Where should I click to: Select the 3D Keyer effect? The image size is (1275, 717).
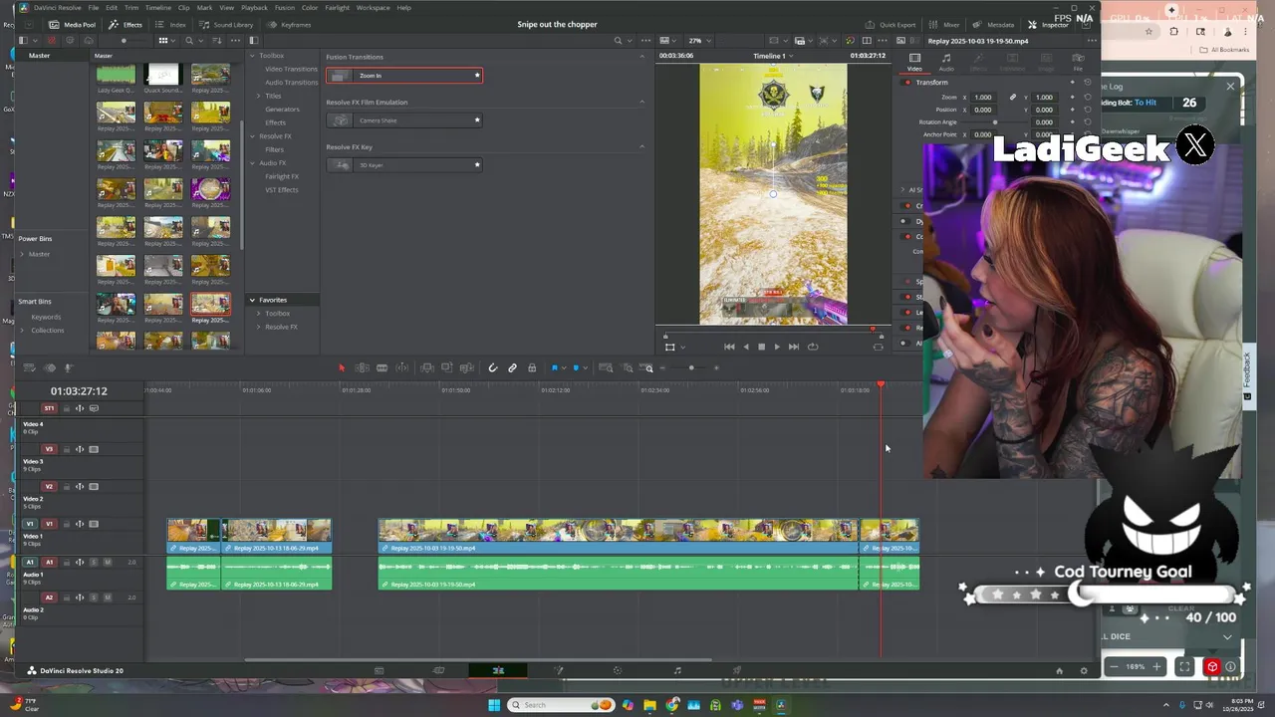[x=403, y=164]
